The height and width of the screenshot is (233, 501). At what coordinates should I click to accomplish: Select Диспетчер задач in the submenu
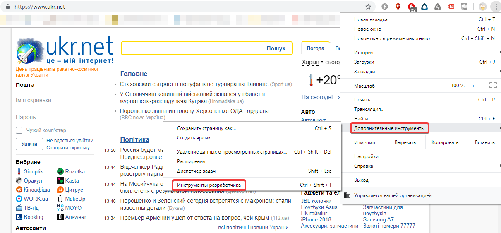point(252,171)
